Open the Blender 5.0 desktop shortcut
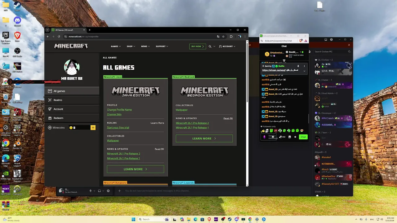This screenshot has height=223, width=397. 17,144
